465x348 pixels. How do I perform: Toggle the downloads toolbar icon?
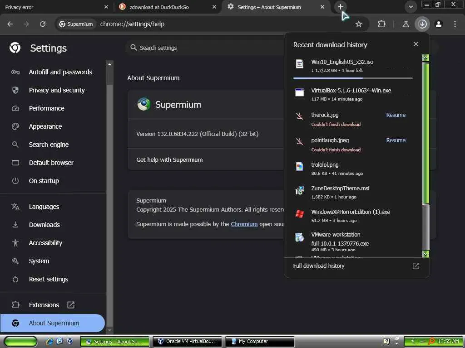pyautogui.click(x=422, y=24)
